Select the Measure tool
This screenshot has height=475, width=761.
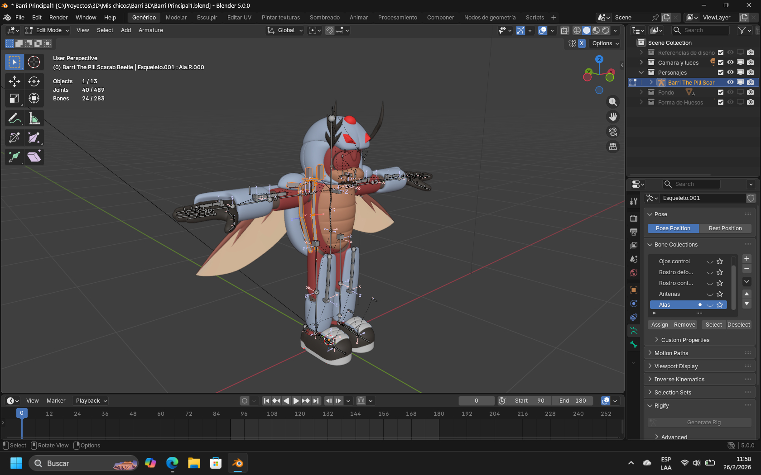click(34, 119)
